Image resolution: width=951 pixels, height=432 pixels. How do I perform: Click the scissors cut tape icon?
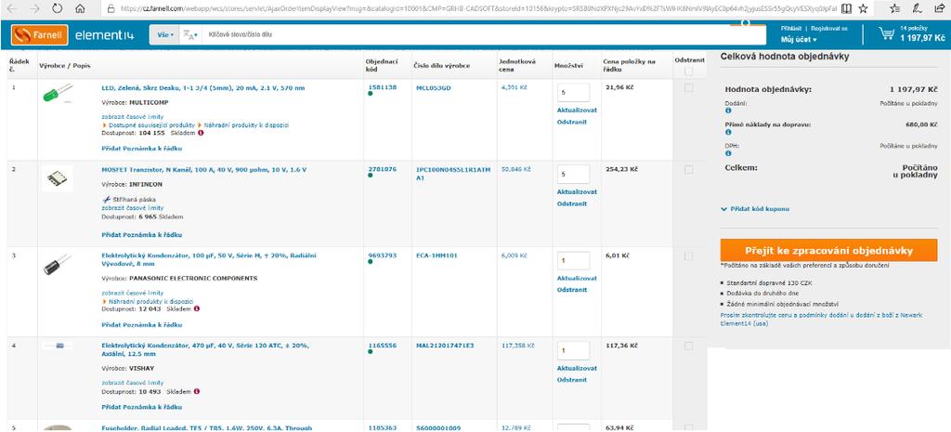[106, 199]
